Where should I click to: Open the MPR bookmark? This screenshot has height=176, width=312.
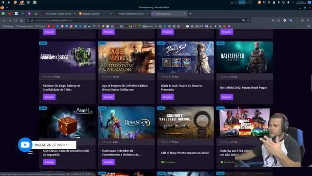199,26
